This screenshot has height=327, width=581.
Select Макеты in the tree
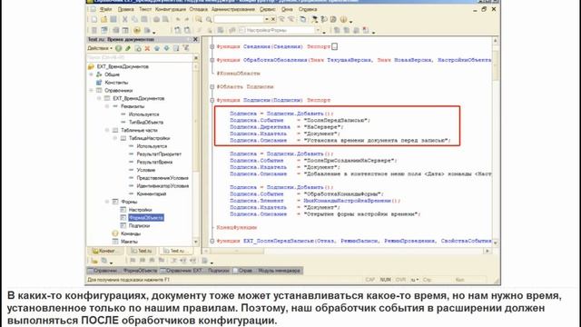point(129,242)
